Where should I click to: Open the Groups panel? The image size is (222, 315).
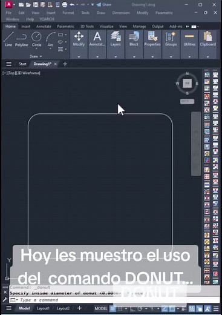[x=171, y=44]
